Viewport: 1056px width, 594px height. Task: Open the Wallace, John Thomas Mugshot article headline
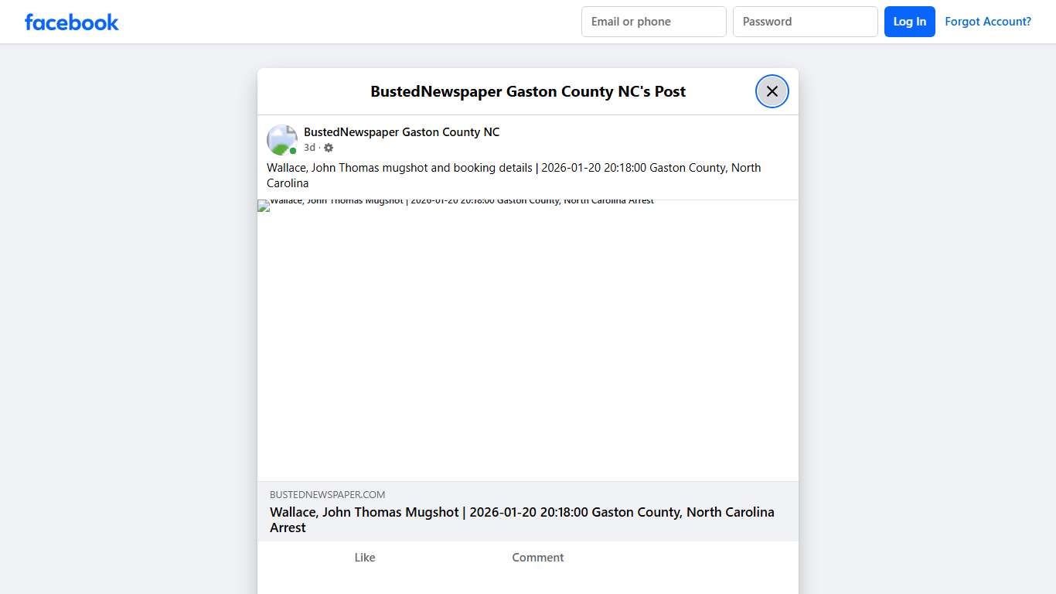(x=522, y=519)
